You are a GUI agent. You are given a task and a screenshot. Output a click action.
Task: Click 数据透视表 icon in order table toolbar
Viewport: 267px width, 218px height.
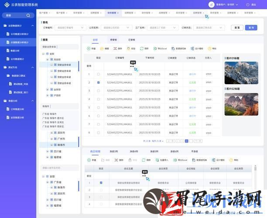pos(173,48)
